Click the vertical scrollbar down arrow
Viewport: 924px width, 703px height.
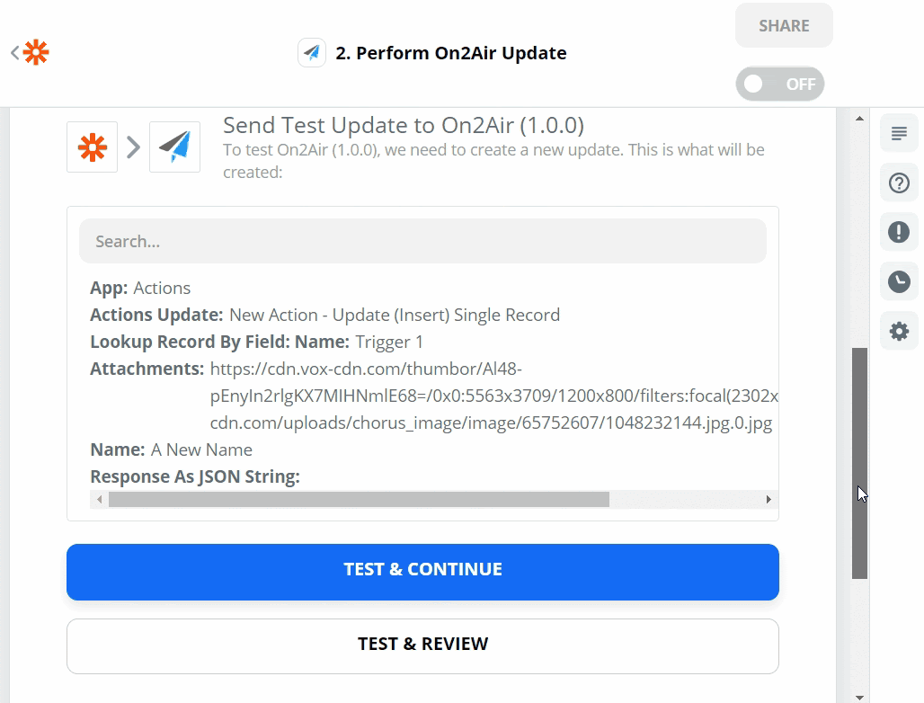tap(860, 696)
